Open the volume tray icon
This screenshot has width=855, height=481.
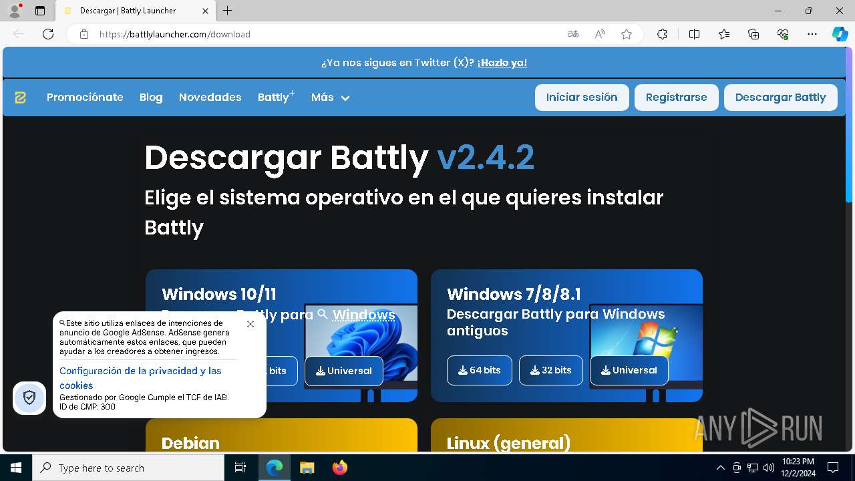coord(768,468)
